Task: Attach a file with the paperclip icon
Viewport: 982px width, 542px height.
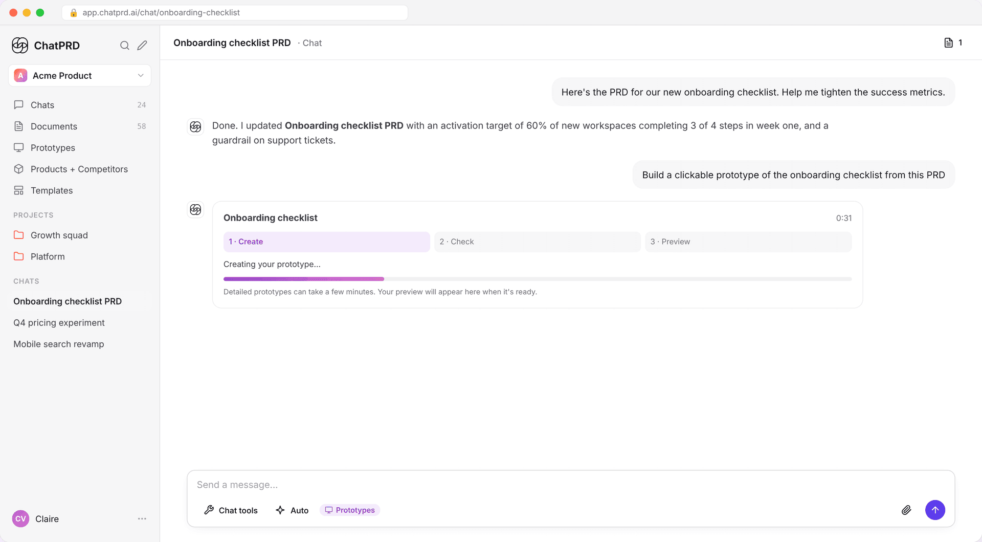Action: pyautogui.click(x=906, y=510)
